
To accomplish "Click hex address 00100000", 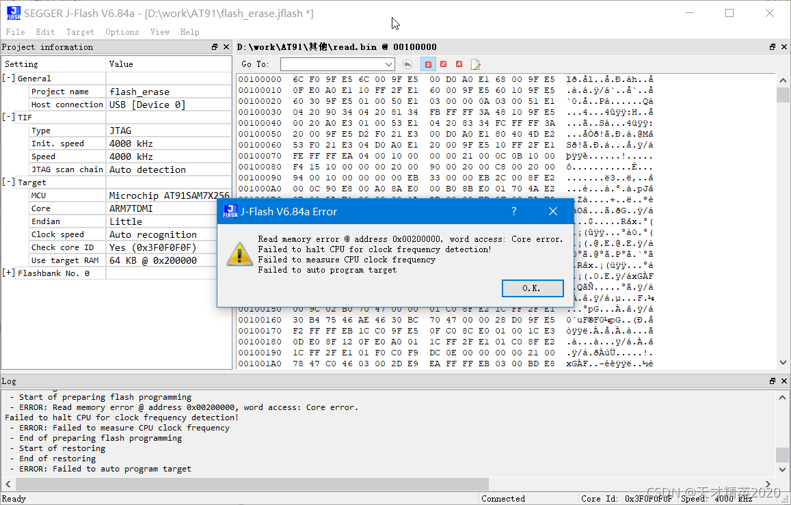I will [260, 79].
